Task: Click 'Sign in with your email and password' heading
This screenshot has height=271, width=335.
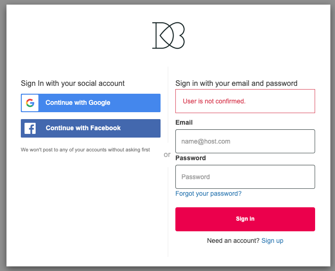Action: [236, 84]
